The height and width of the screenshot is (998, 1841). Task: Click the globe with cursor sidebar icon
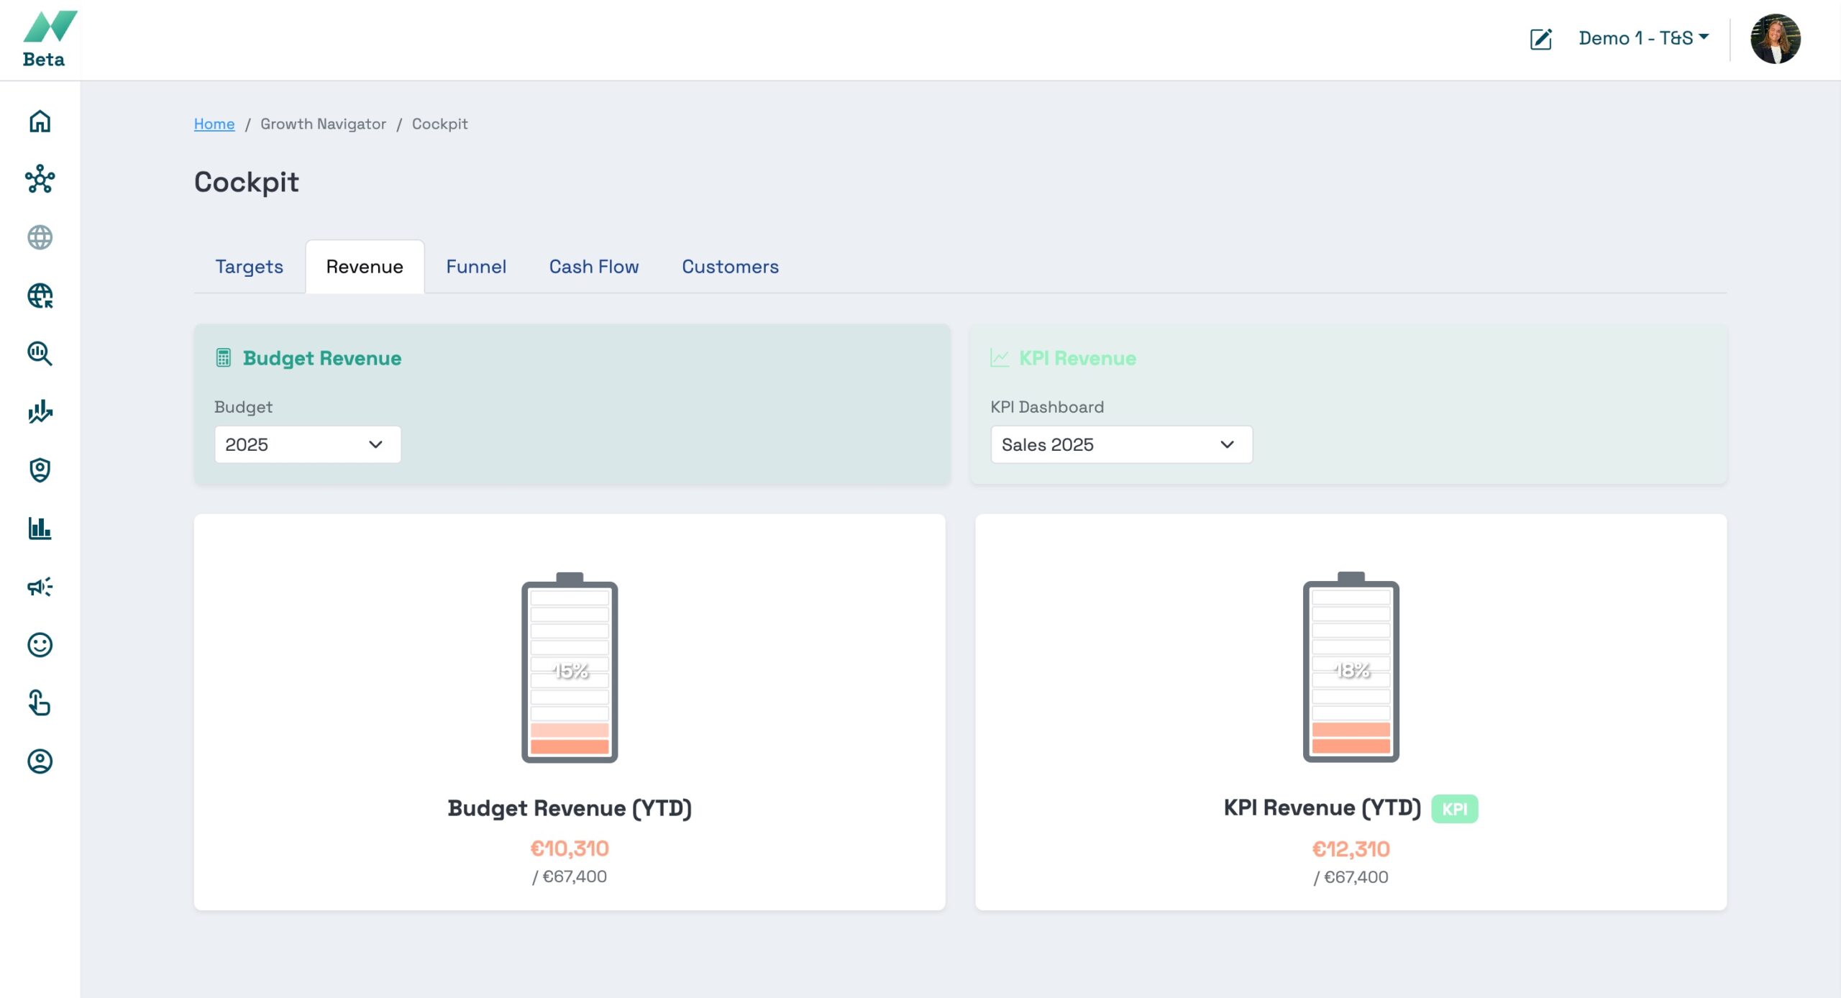[x=40, y=296]
